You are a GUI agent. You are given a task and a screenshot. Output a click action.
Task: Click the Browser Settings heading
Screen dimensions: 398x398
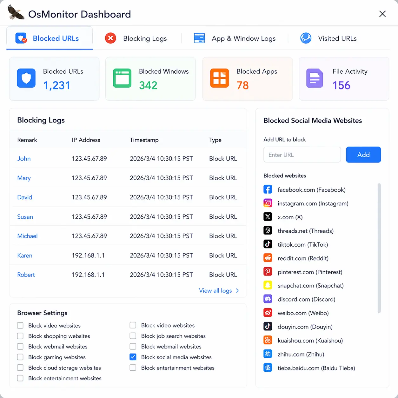click(42, 313)
